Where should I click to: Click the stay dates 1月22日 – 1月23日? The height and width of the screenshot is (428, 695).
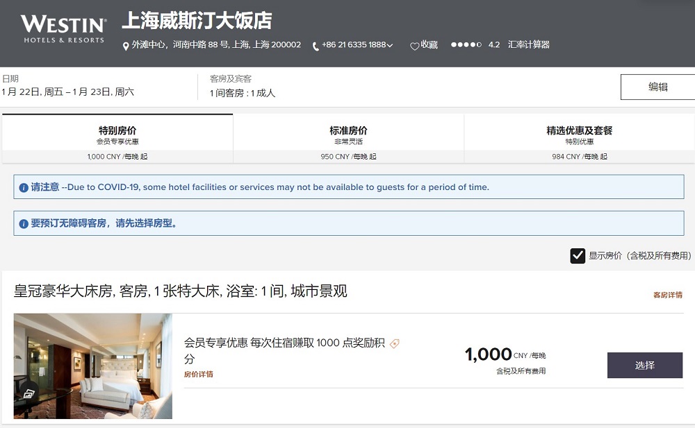(x=68, y=92)
